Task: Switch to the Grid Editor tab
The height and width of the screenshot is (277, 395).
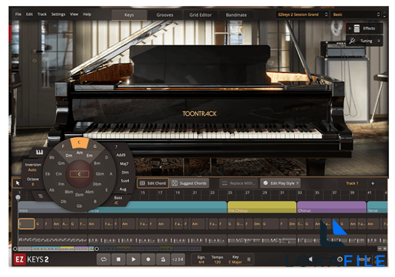Action: (x=201, y=15)
